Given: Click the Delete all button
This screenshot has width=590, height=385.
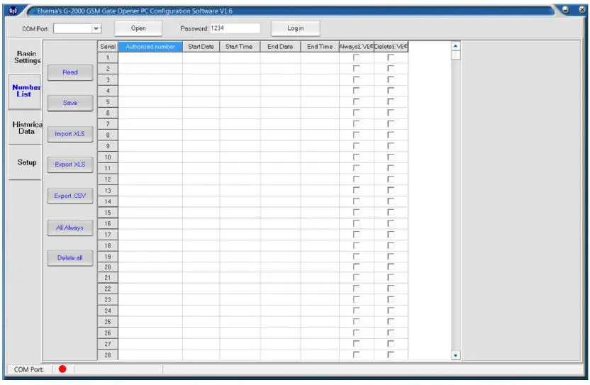Looking at the screenshot, I should pos(70,258).
